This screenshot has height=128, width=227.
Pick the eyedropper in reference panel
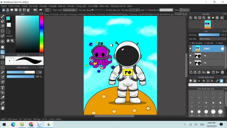pos(217,81)
